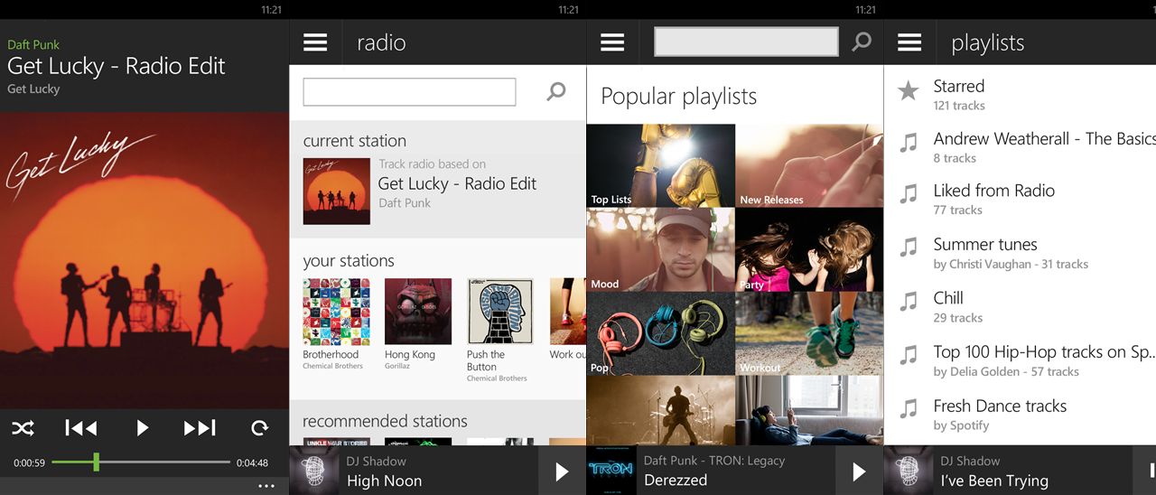Play High Noon in radio mini player

(562, 471)
